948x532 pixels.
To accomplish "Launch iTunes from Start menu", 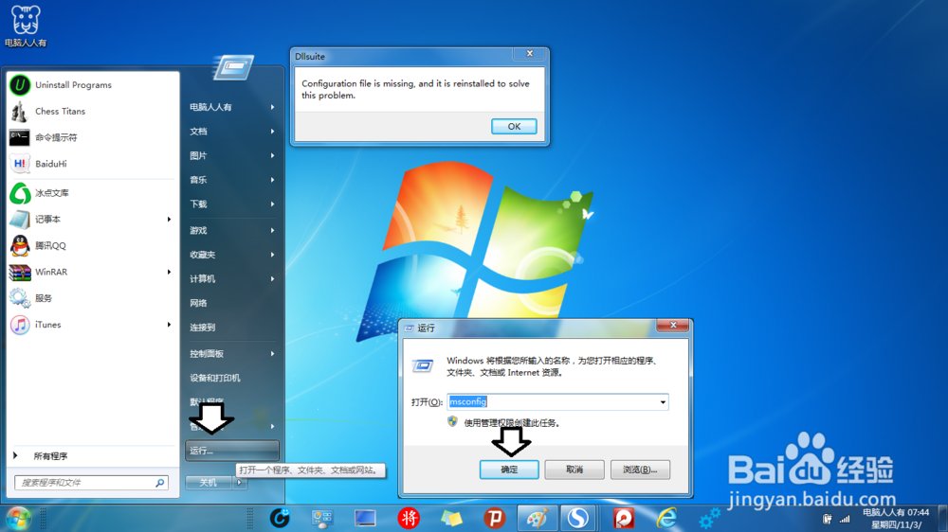I will tap(93, 325).
